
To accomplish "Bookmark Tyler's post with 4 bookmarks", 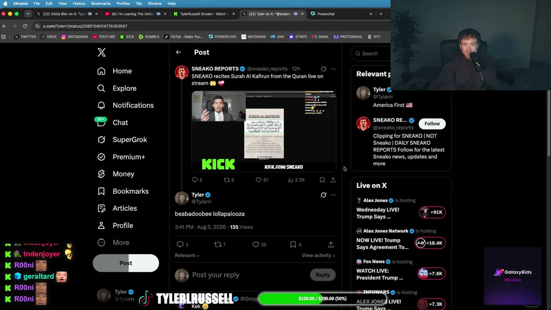I will [x=296, y=245].
